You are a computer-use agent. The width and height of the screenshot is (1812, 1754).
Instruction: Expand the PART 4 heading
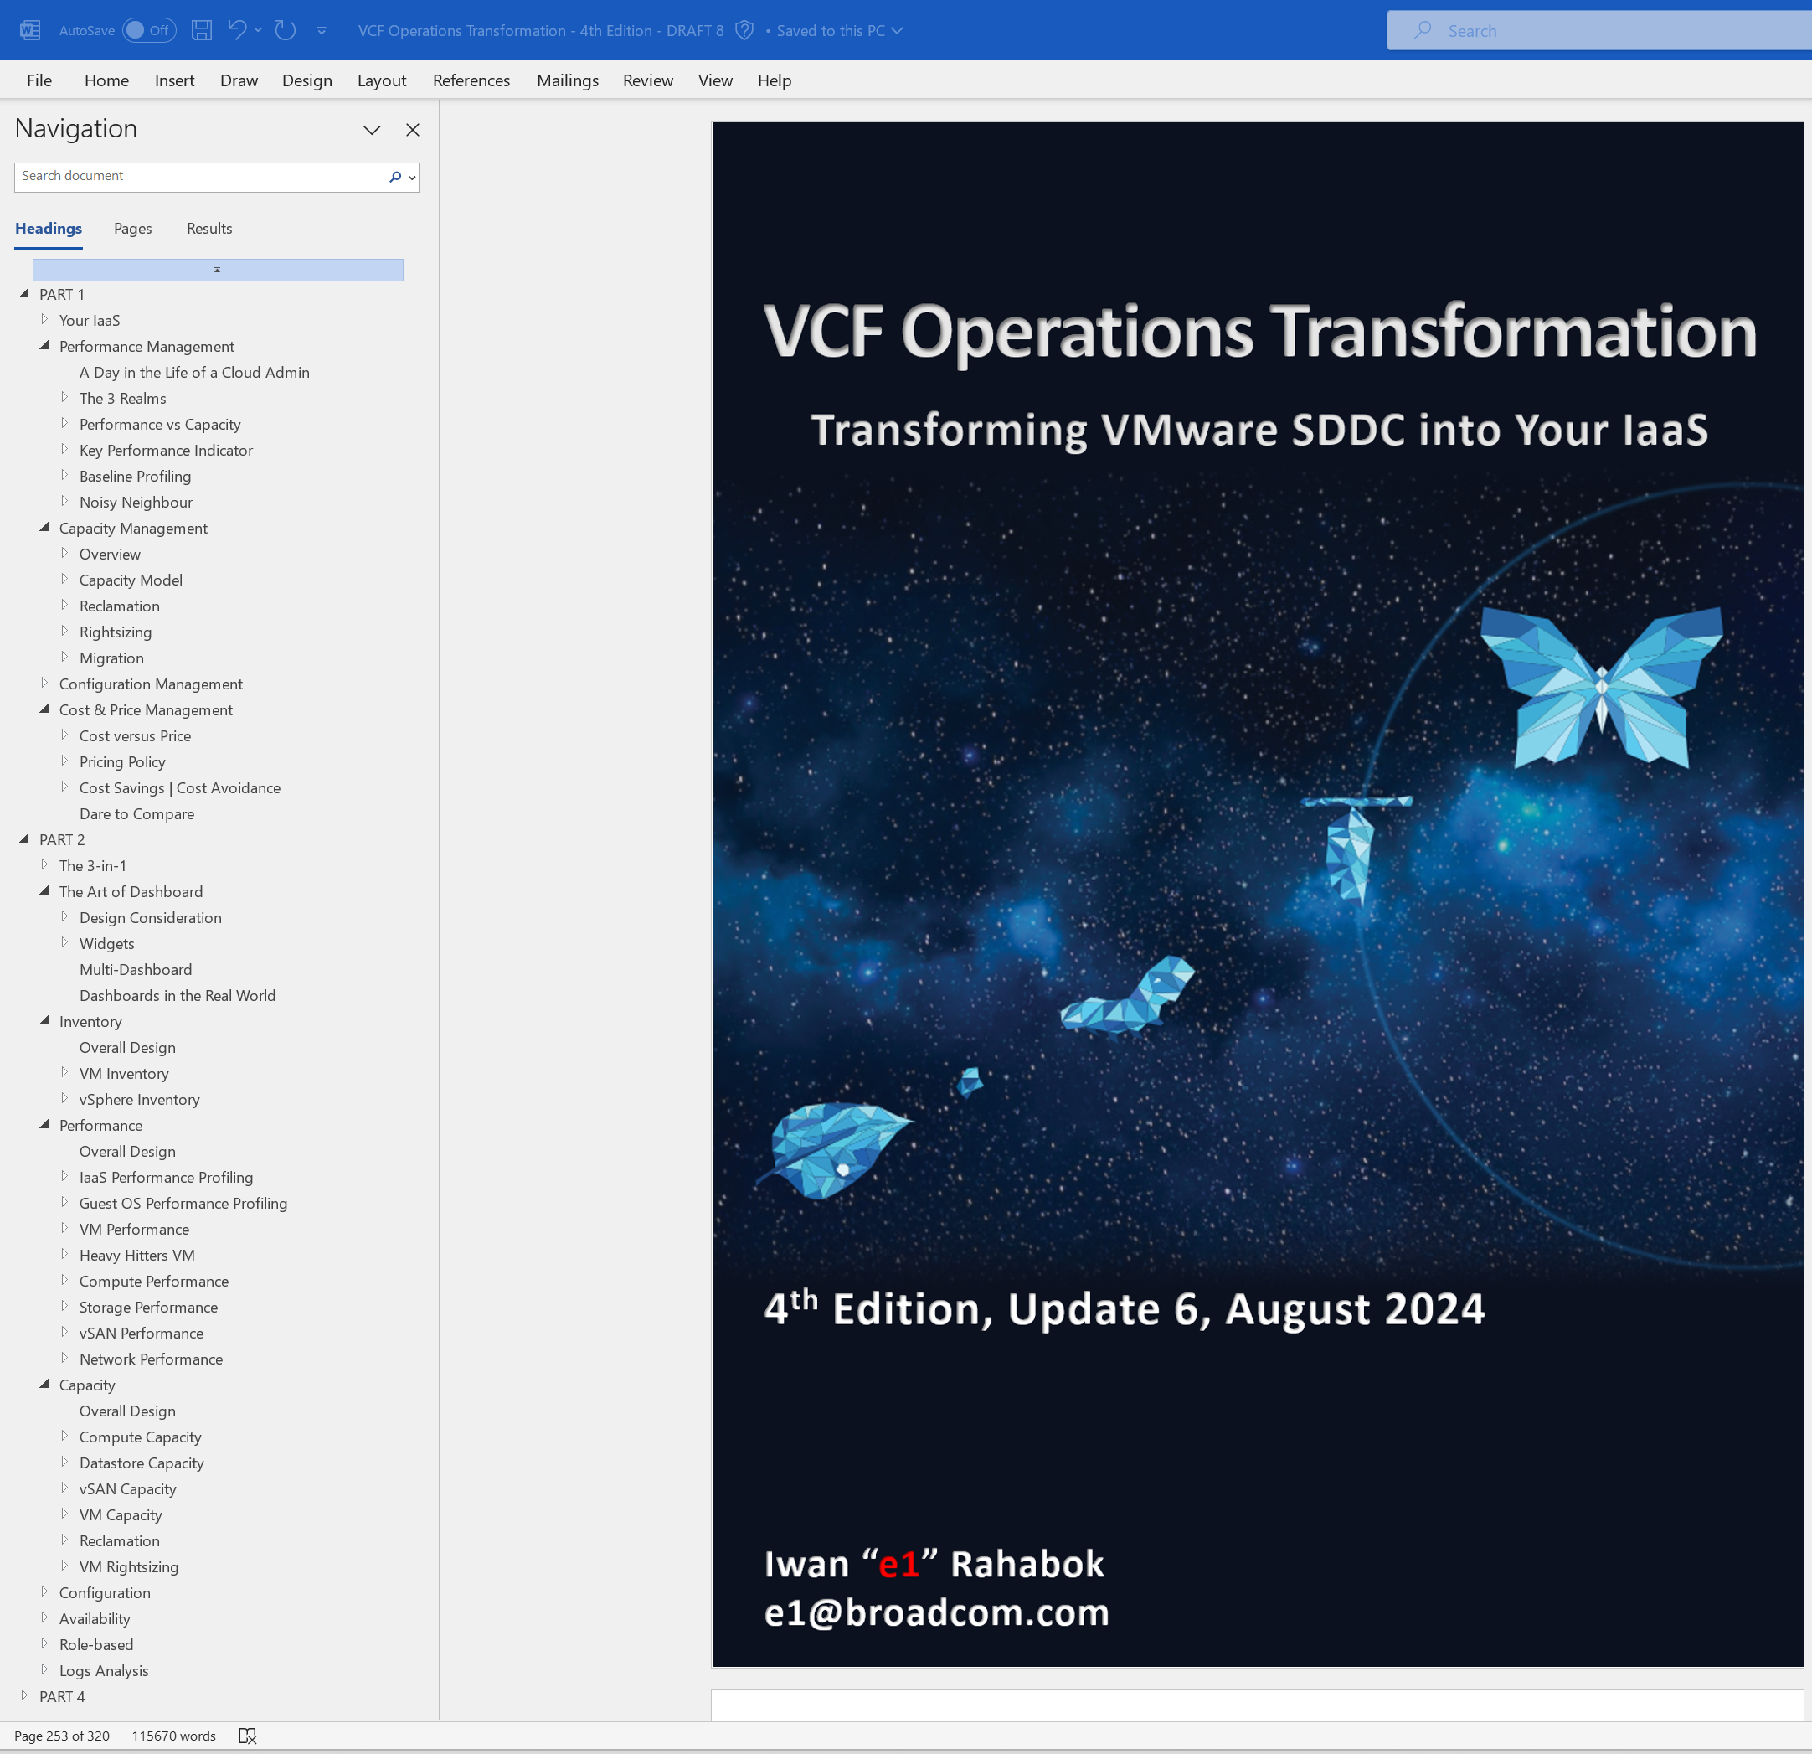(x=24, y=1695)
